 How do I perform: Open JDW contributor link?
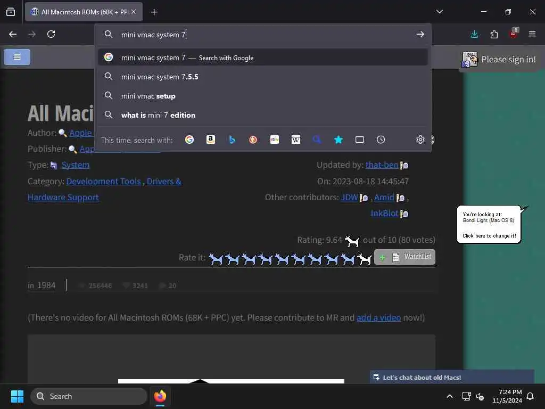(349, 197)
